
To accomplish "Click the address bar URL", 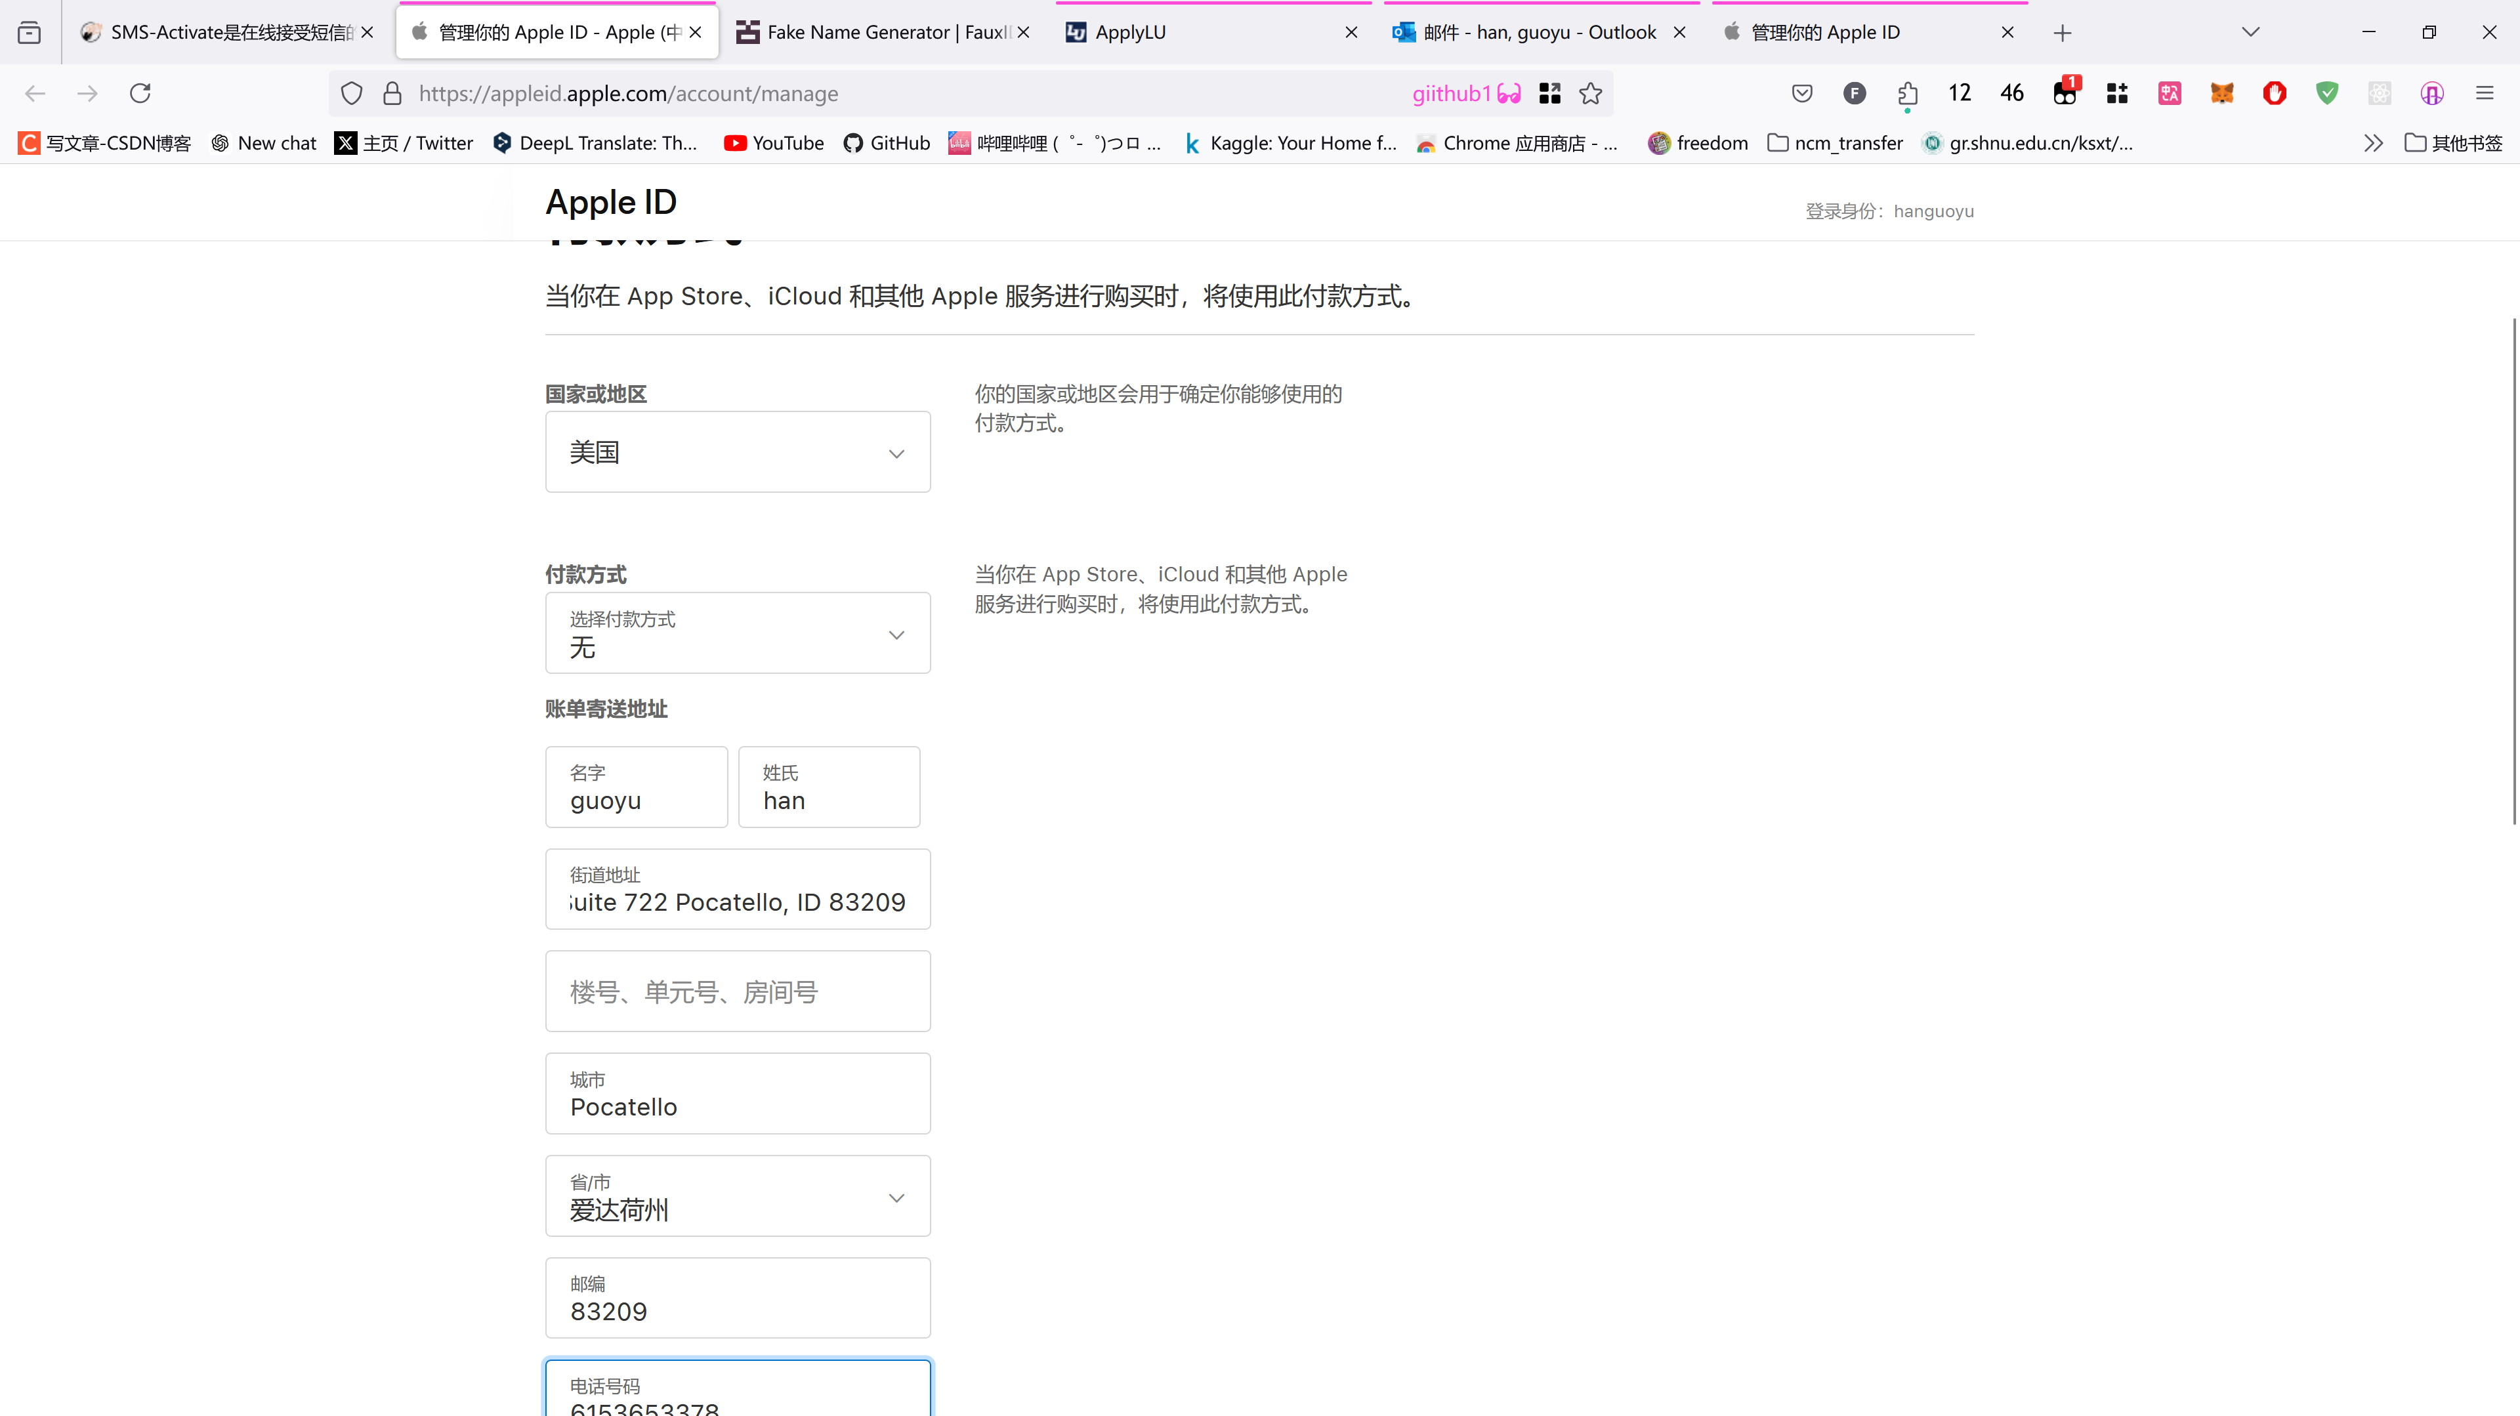I will tap(628, 94).
